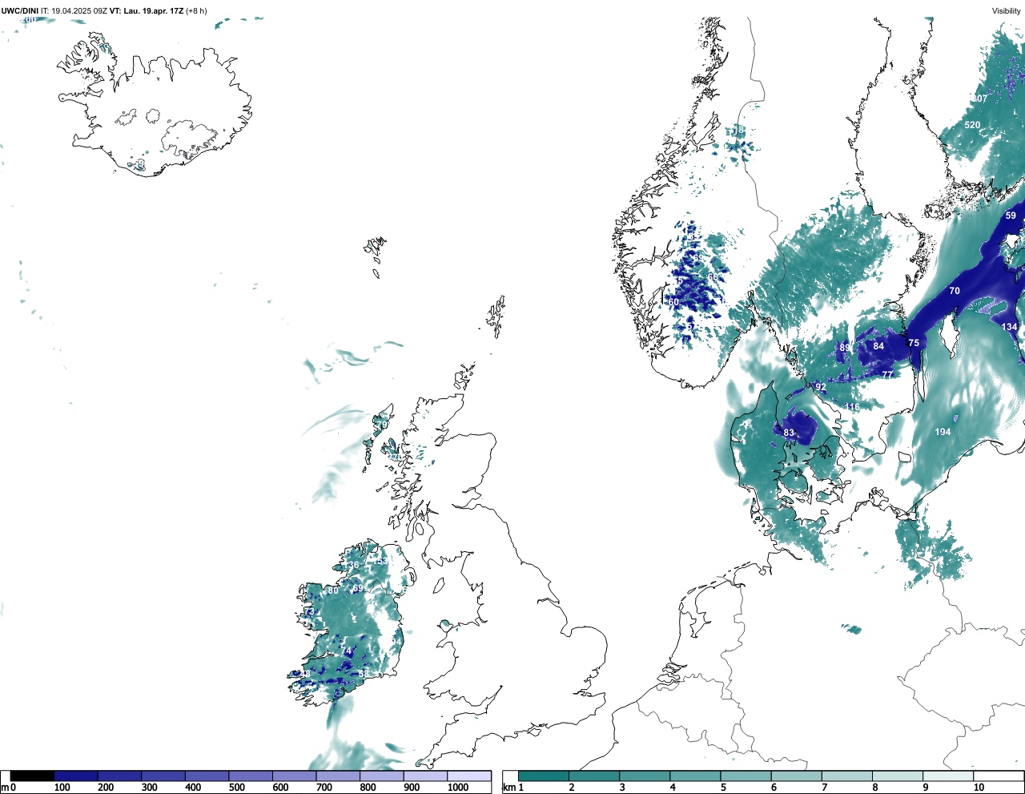Click the 'Visibility' title label
The height and width of the screenshot is (794, 1025).
(x=1006, y=11)
